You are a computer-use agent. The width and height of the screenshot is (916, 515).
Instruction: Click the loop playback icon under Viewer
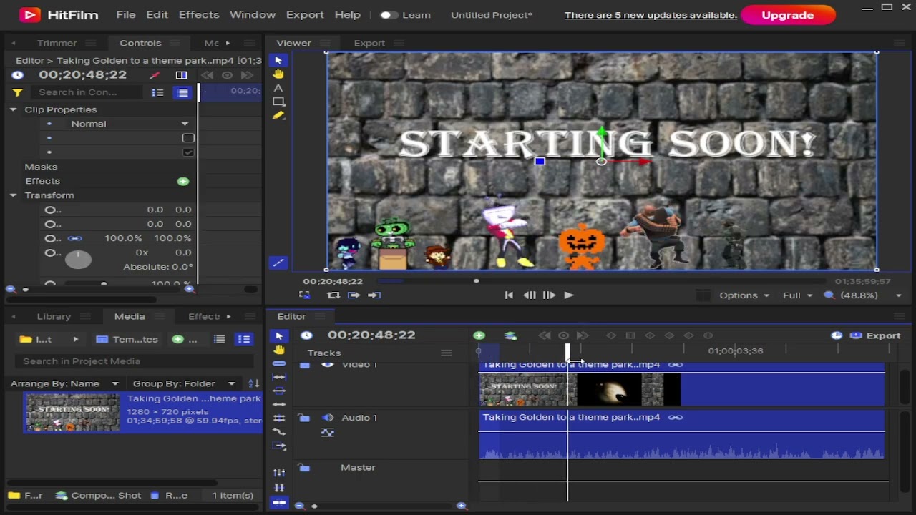pos(333,295)
